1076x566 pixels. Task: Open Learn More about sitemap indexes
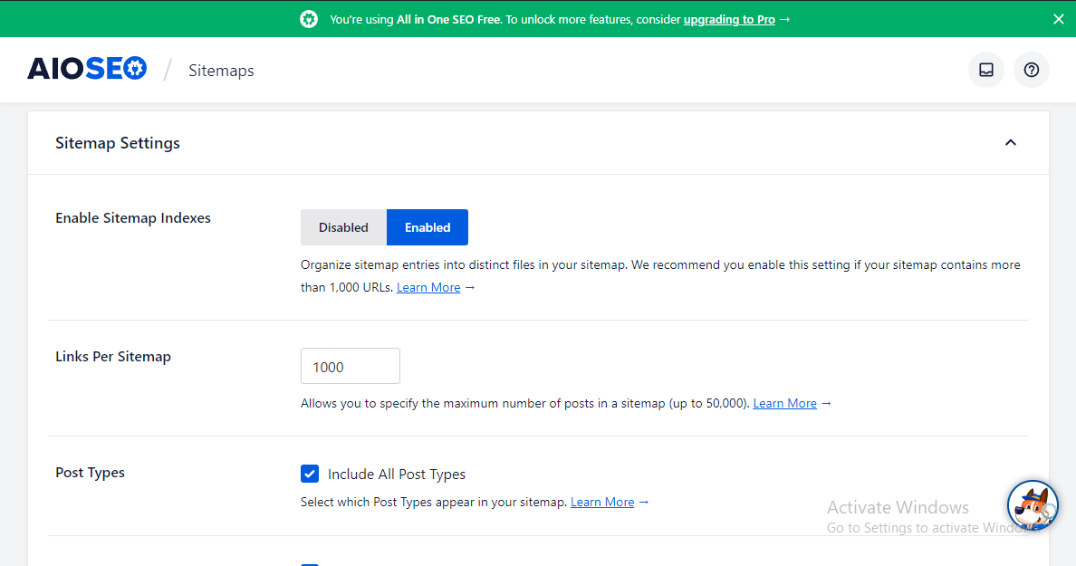[428, 287]
